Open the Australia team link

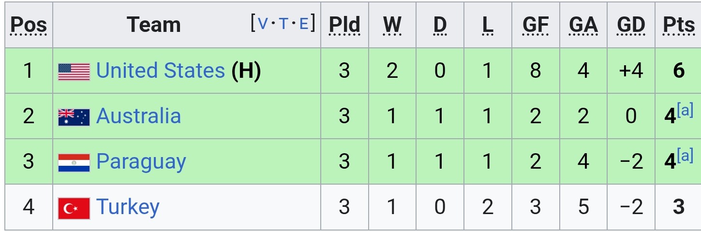pos(139,116)
